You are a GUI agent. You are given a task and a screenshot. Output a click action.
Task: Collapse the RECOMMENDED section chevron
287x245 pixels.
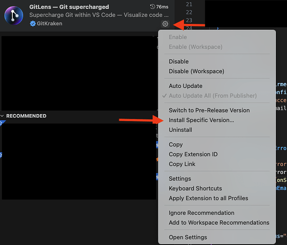click(2, 116)
